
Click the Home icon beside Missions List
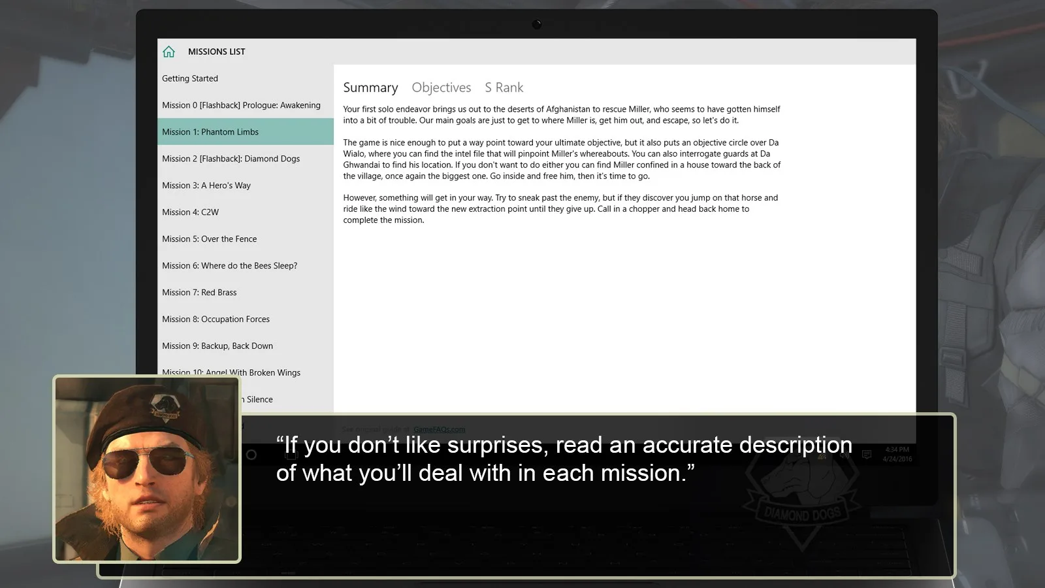click(x=169, y=52)
